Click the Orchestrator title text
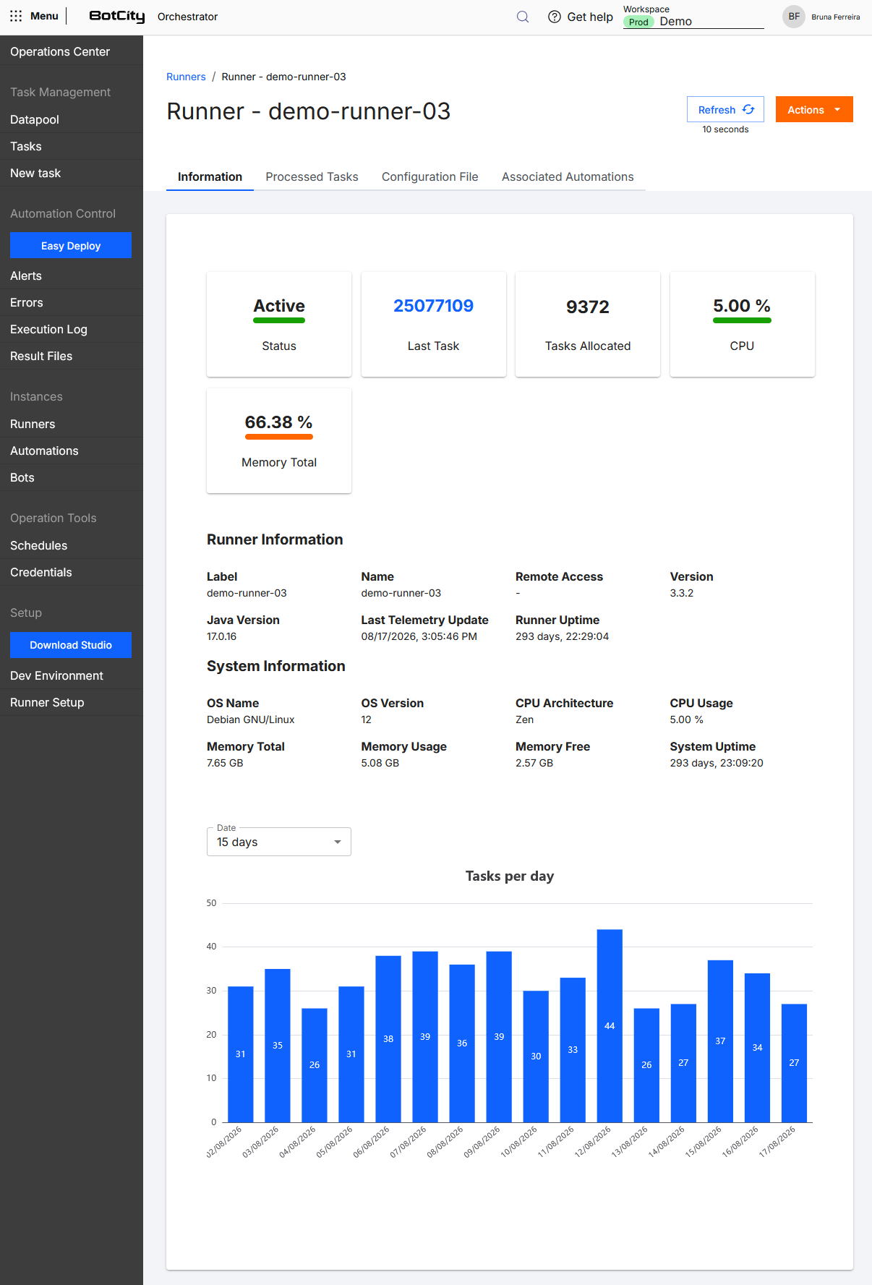 [x=187, y=17]
